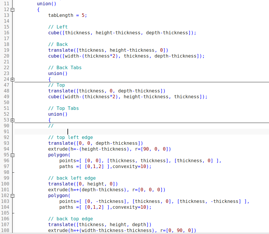Click the union keyword on line 52

(x=55, y=114)
